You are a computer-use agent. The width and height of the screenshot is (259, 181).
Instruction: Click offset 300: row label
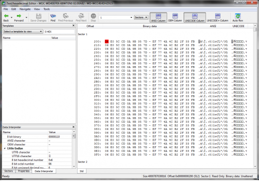(x=97, y=100)
